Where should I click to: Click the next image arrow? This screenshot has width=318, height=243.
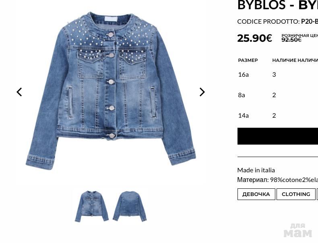pyautogui.click(x=202, y=92)
